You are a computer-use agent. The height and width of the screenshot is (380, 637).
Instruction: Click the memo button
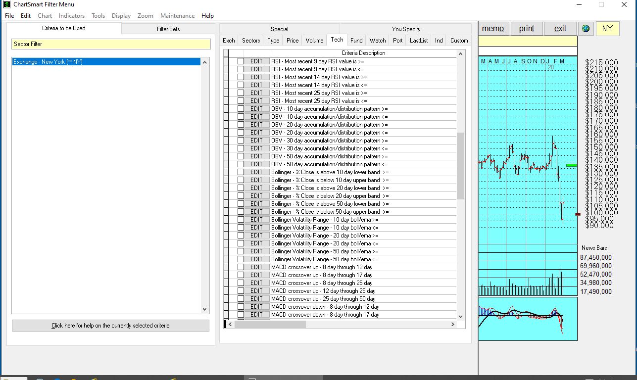pos(493,28)
